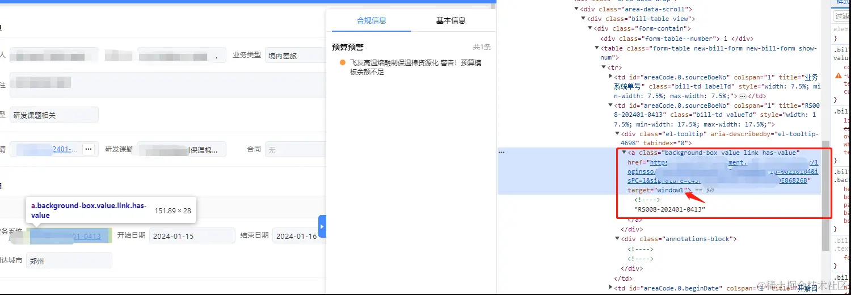The width and height of the screenshot is (851, 295).
Task: Expand the areaCode.0.beginDate td node
Action: pos(610,288)
